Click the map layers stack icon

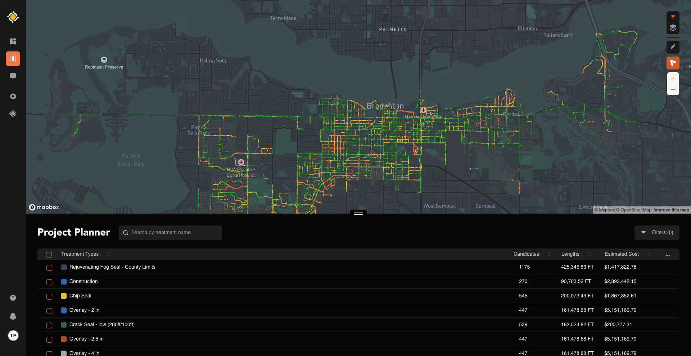click(673, 28)
